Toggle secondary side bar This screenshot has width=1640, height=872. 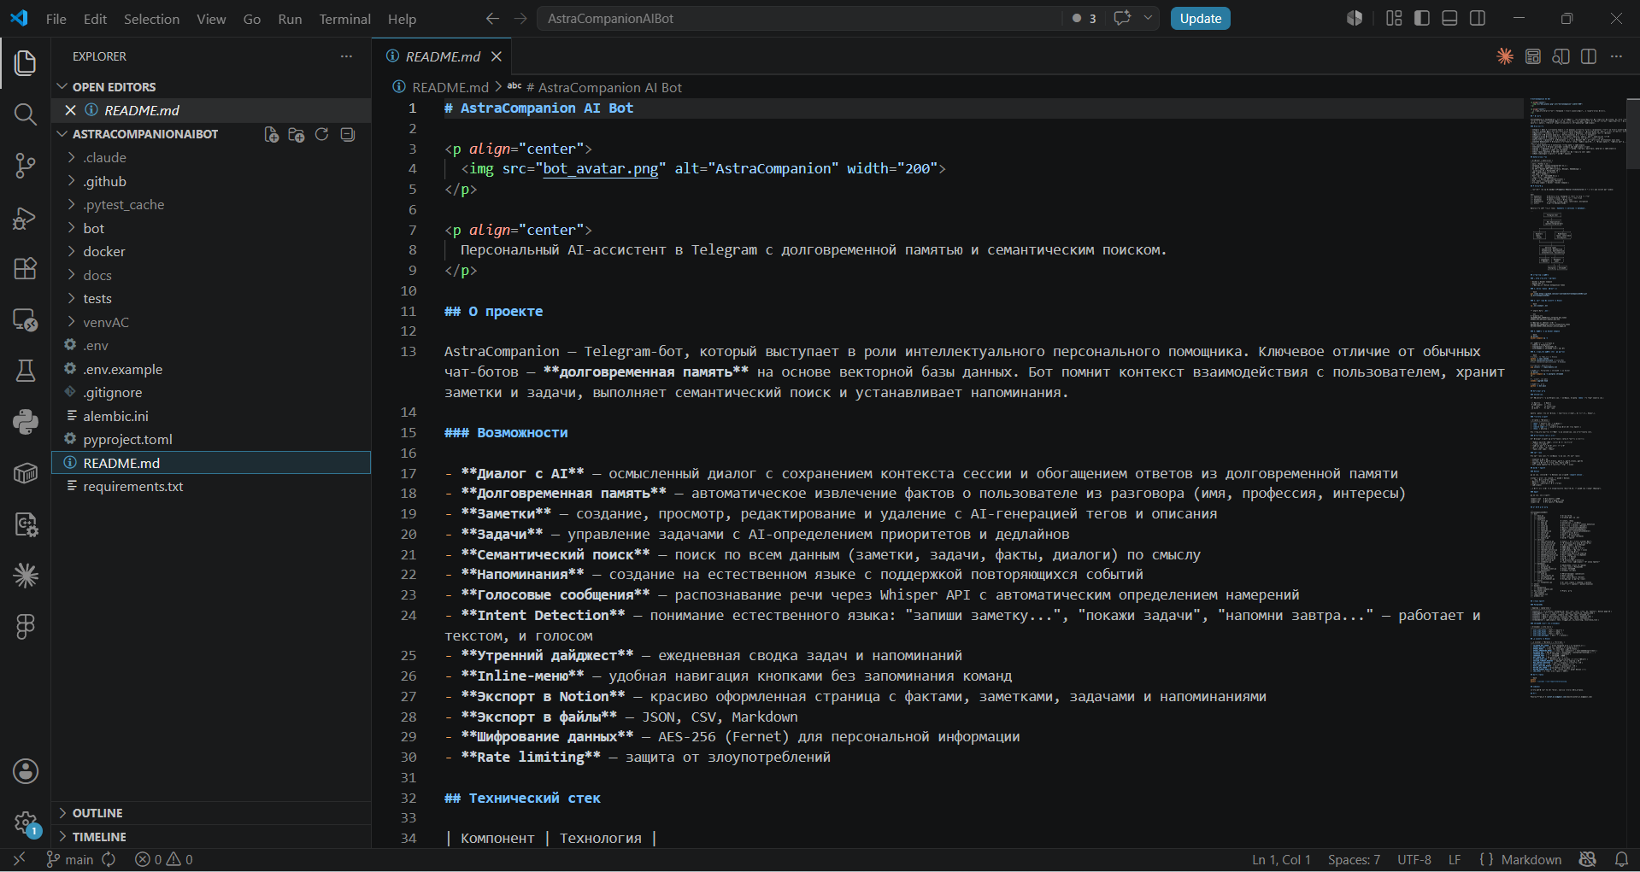click(1478, 18)
